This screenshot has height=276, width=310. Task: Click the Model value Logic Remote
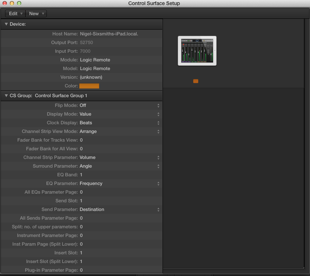[x=95, y=69]
